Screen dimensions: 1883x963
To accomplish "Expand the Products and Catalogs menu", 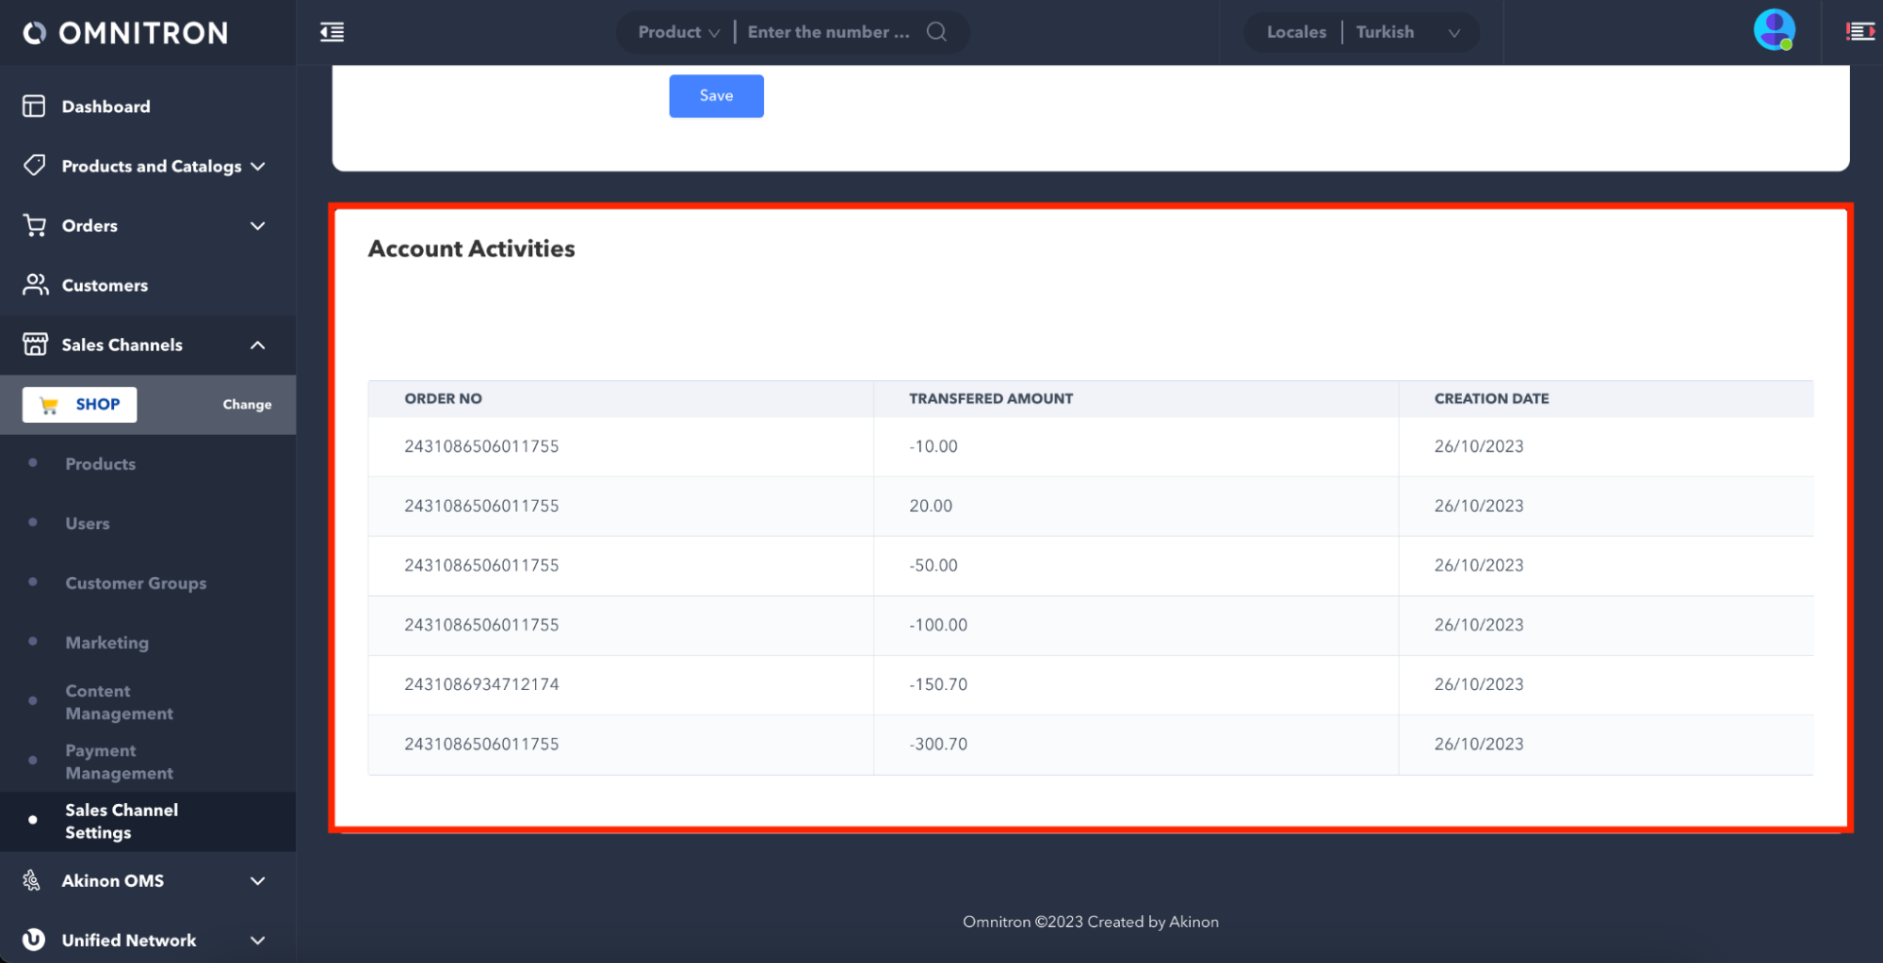I will pyautogui.click(x=257, y=167).
